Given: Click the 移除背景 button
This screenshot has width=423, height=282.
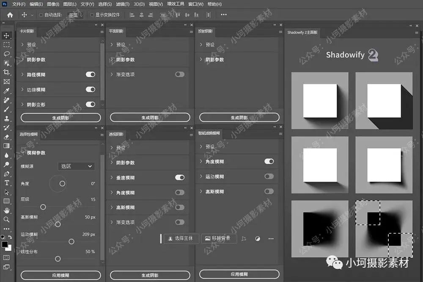Looking at the screenshot, I should (219, 239).
